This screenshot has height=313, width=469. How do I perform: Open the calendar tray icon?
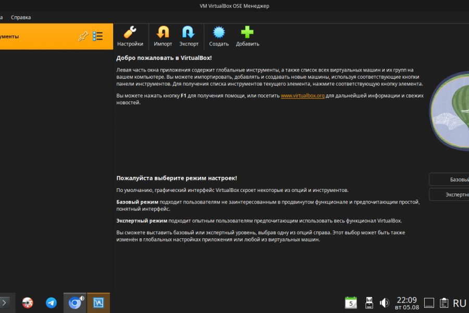[x=351, y=303]
